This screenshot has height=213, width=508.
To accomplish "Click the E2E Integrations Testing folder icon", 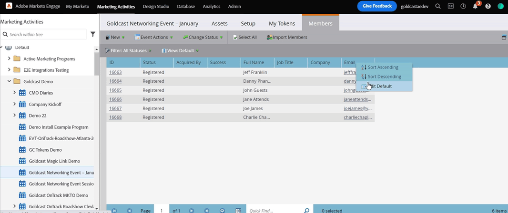I will (17, 70).
